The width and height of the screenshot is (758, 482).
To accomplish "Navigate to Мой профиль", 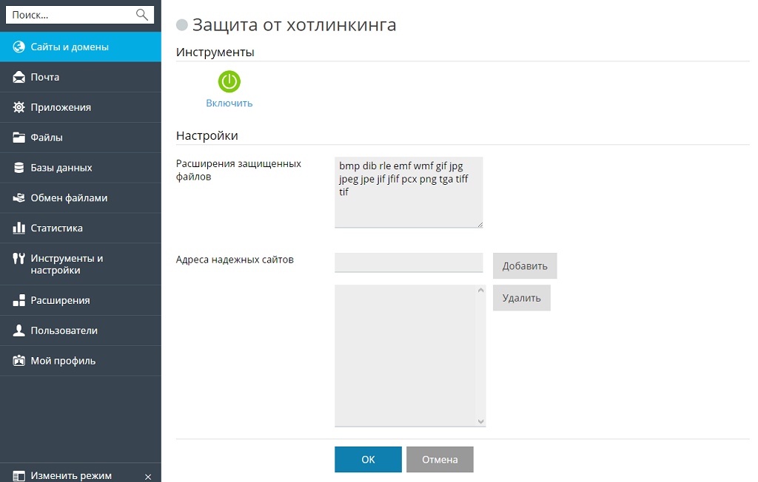I will tap(80, 361).
